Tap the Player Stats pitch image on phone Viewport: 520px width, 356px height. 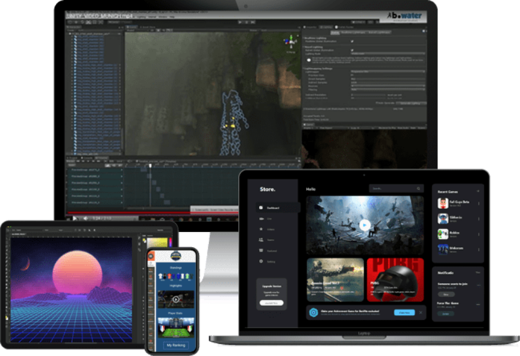click(176, 327)
